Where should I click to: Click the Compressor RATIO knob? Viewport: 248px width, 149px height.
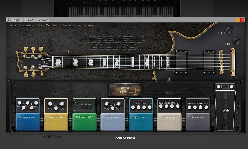pyautogui.click(x=28, y=103)
